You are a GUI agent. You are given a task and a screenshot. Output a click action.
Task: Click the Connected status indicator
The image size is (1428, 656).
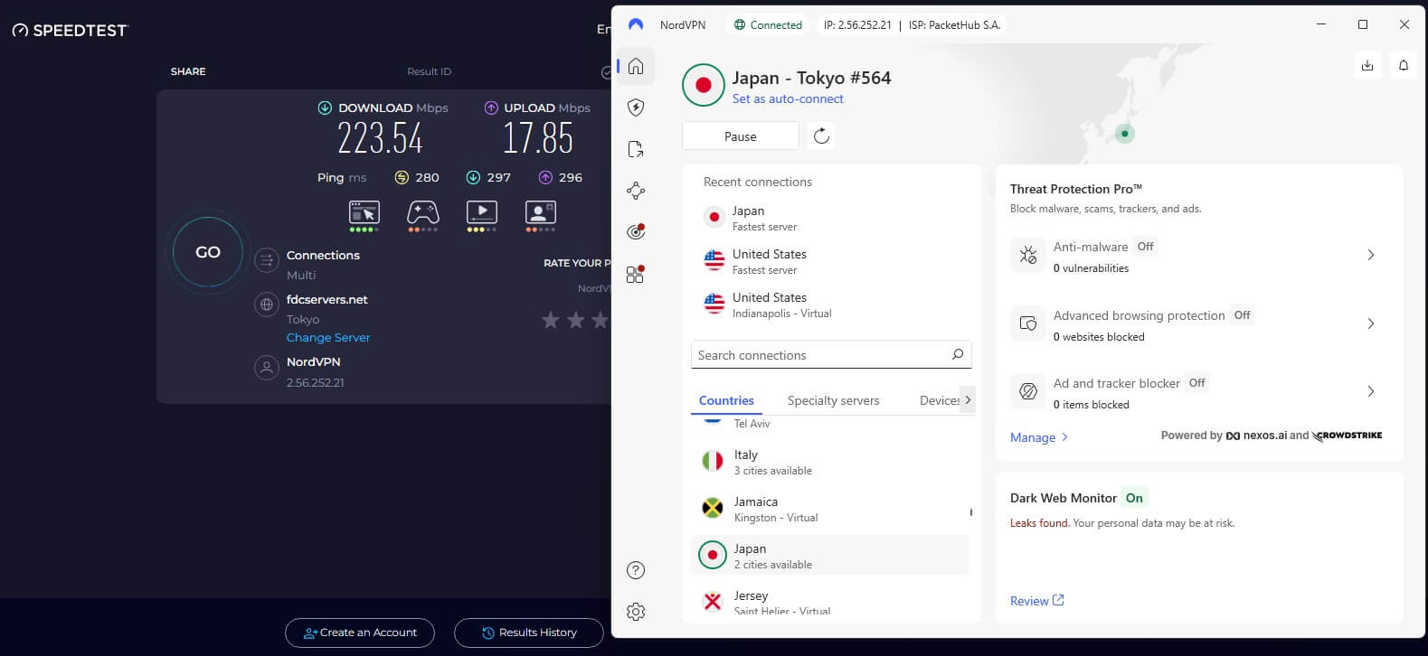(768, 24)
